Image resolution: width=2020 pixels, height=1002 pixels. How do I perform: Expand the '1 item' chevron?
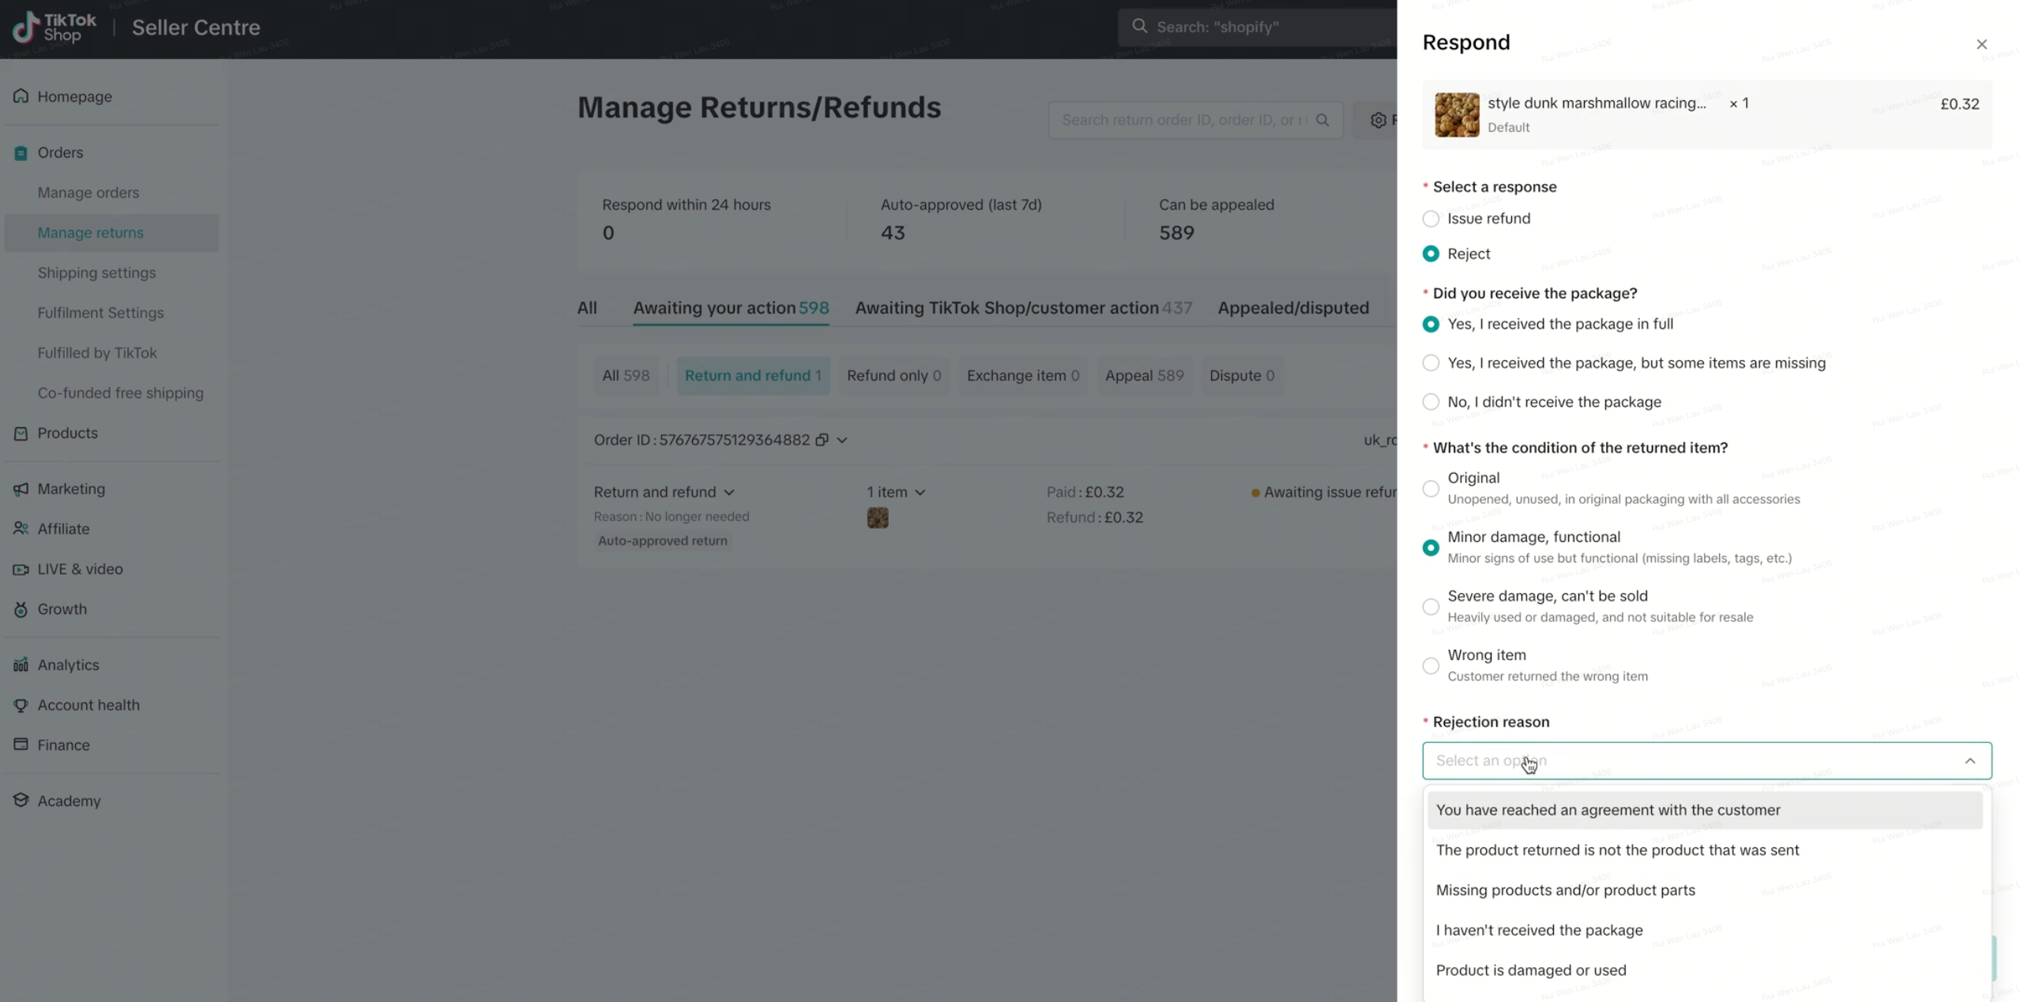pyautogui.click(x=920, y=492)
